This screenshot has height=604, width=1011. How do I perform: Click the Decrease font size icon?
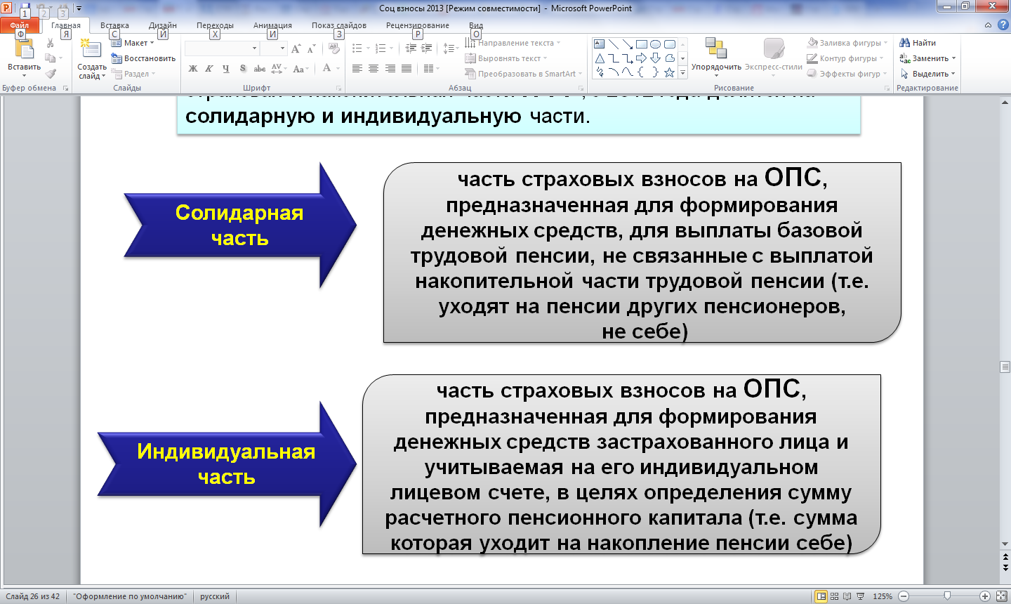[x=311, y=48]
